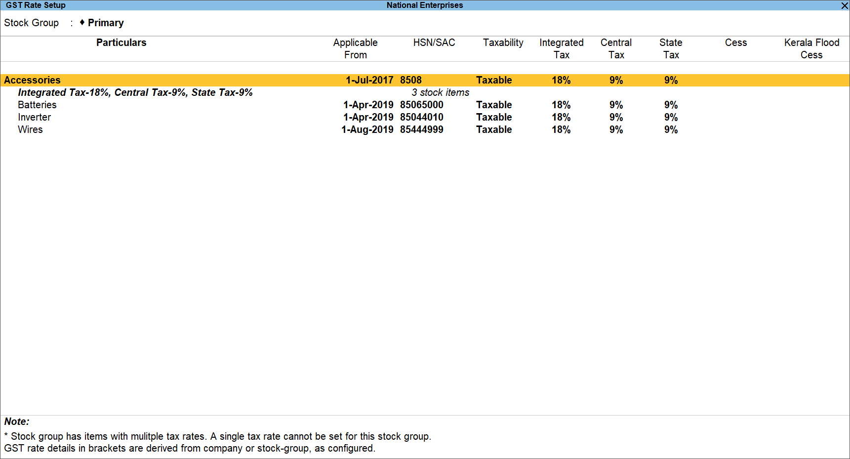Click the Stock Group Primary selector

(105, 23)
